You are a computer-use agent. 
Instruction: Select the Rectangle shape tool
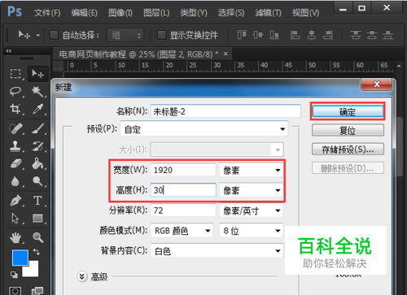tap(37, 219)
